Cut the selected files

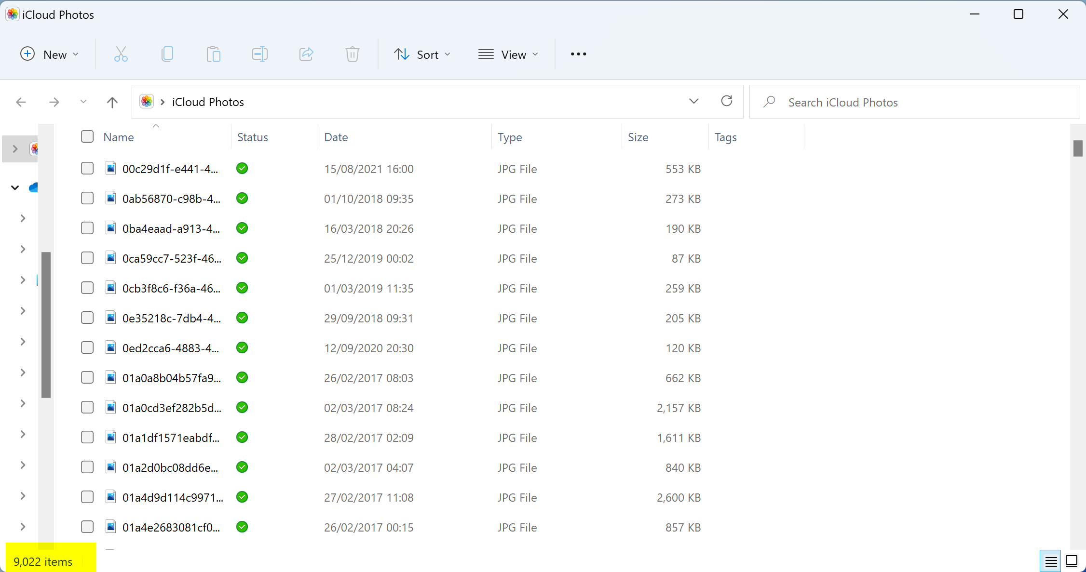[x=121, y=54]
